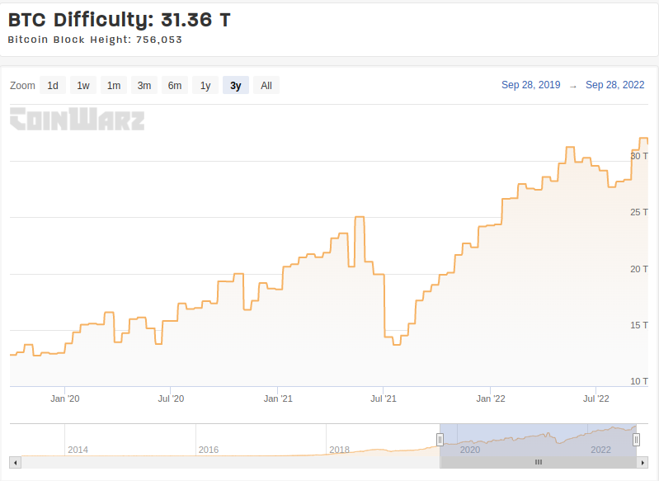Select the 1d zoom button
Image resolution: width=659 pixels, height=481 pixels.
coord(53,85)
